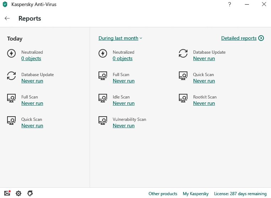The height and width of the screenshot is (198, 271).
Task: Click the Neutralized lightning icon in last month panel
Action: point(103,53)
